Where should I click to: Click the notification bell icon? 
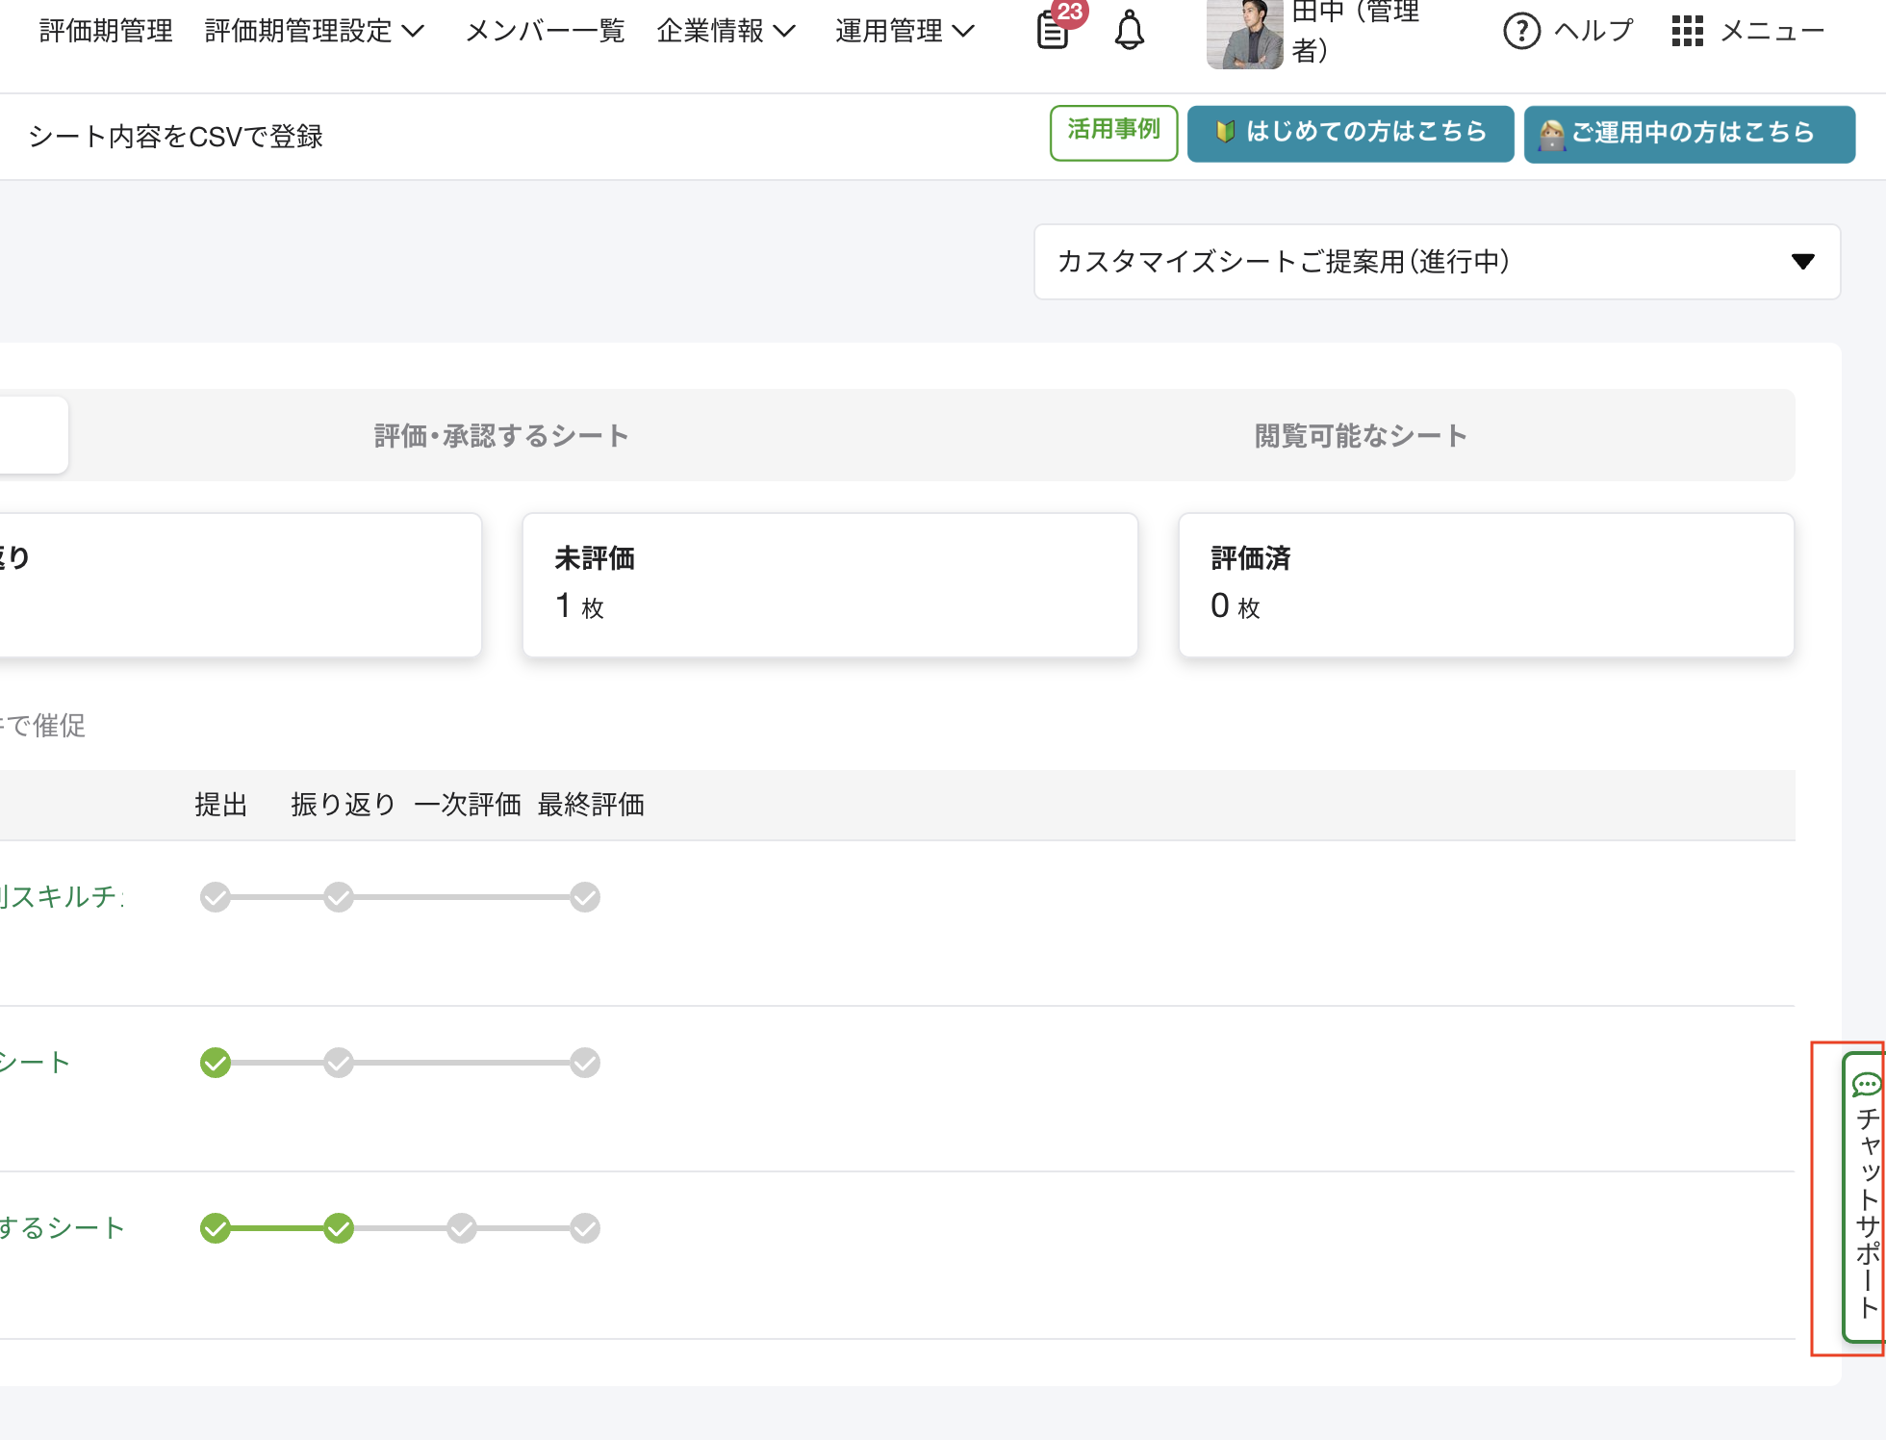click(1129, 31)
